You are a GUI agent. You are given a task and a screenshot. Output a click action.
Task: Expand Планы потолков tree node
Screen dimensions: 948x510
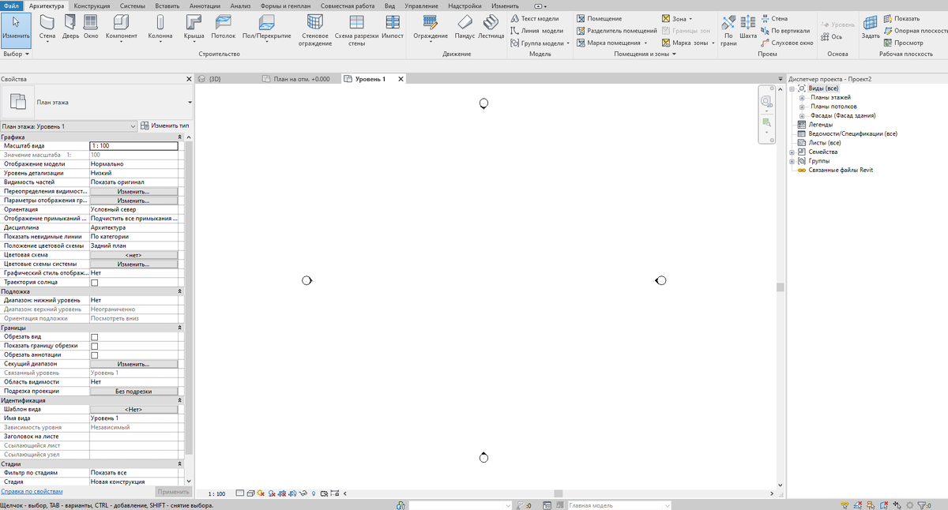pos(802,107)
